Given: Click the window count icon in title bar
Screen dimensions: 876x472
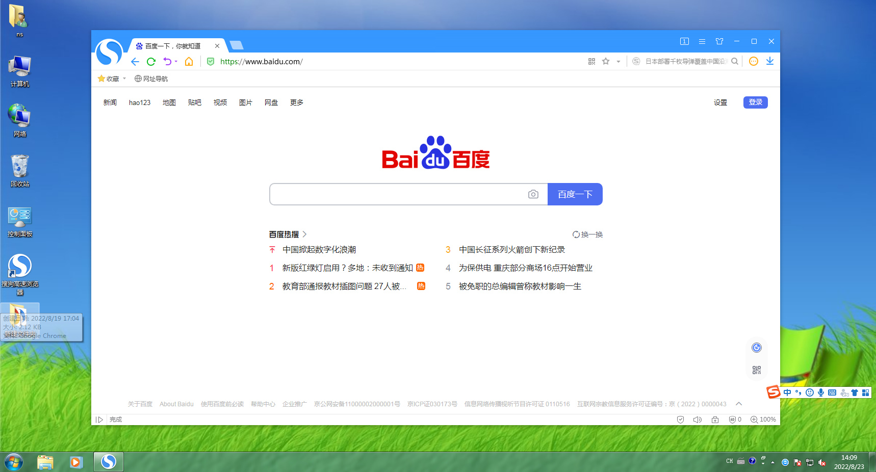Looking at the screenshot, I should [684, 41].
